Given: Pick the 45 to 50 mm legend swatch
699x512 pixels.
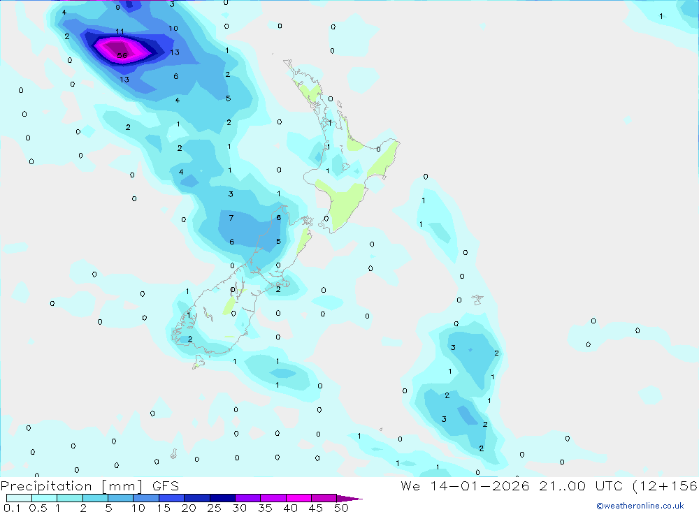Looking at the screenshot, I should [x=324, y=498].
